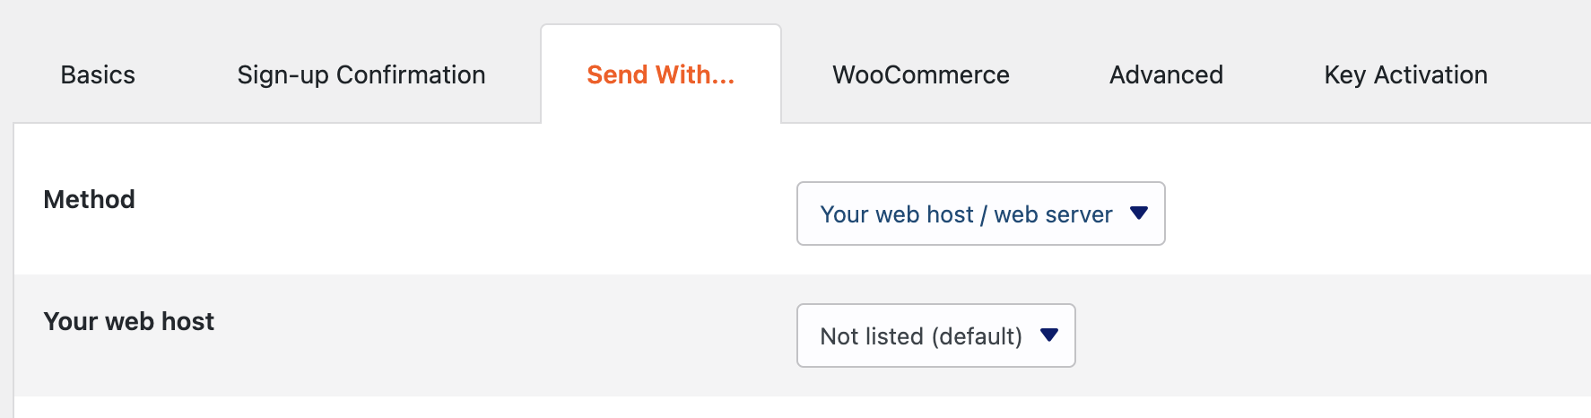Viewport: 1591px width, 418px height.
Task: Expand the Your web host dropdown
Action: click(935, 335)
